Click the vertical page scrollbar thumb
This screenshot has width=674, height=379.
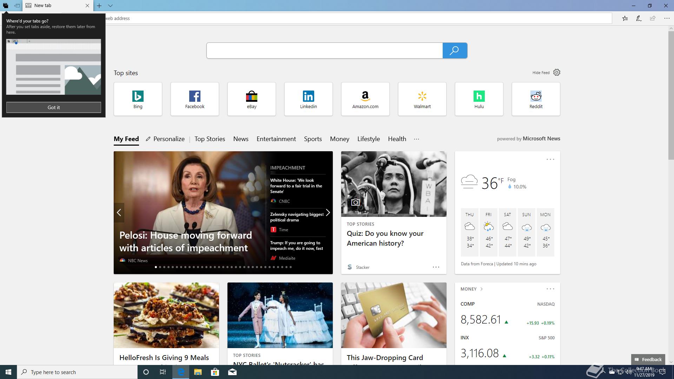[671, 95]
